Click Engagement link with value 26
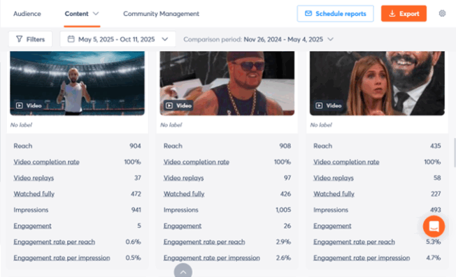Image resolution: width=456 pixels, height=277 pixels. (x=183, y=225)
